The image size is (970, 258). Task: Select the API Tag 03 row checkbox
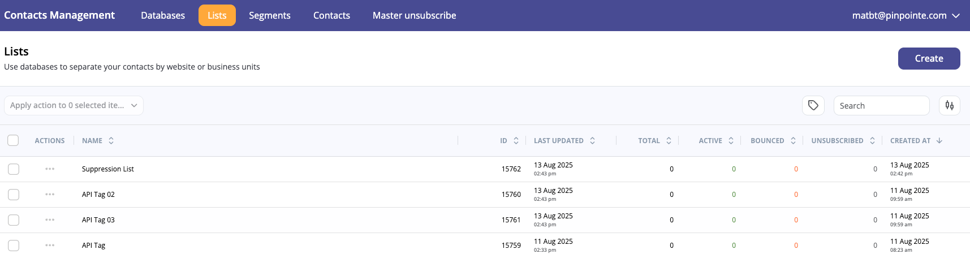click(14, 220)
